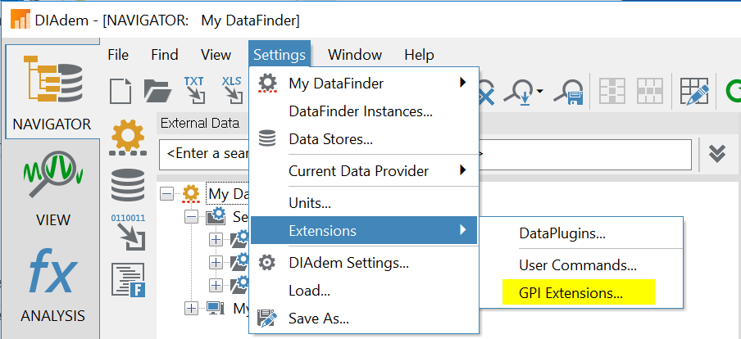Choose Units... from Settings menu

tap(364, 204)
